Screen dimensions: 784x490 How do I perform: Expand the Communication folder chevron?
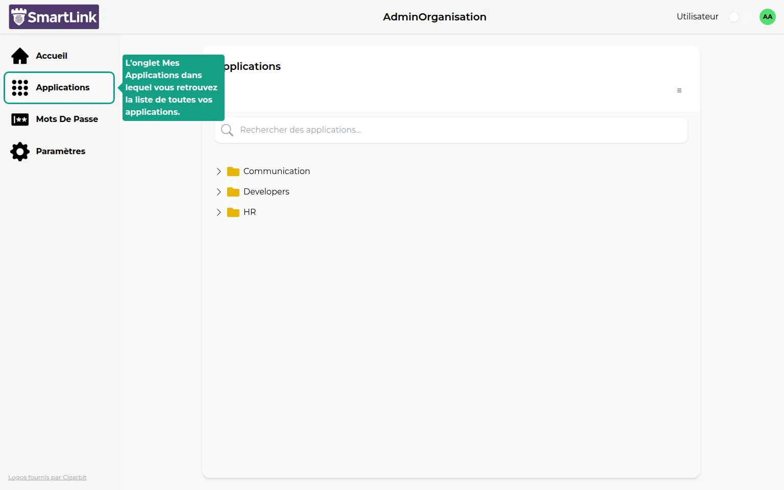point(218,171)
